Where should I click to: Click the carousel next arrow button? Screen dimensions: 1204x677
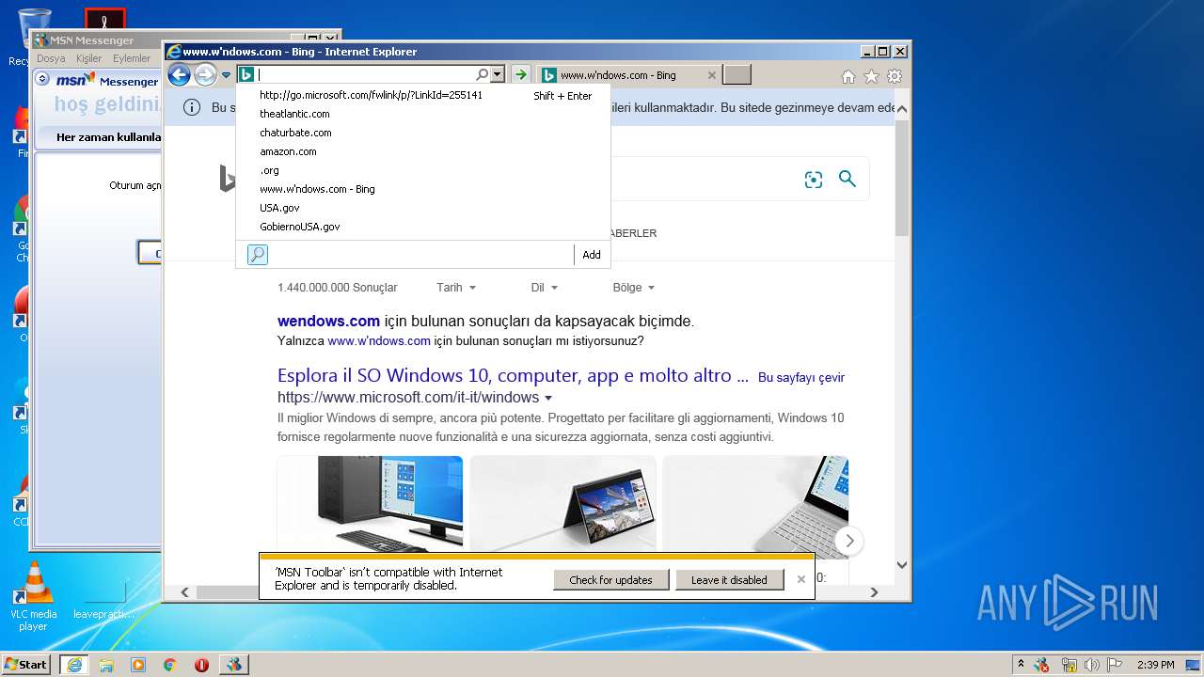[x=849, y=541]
